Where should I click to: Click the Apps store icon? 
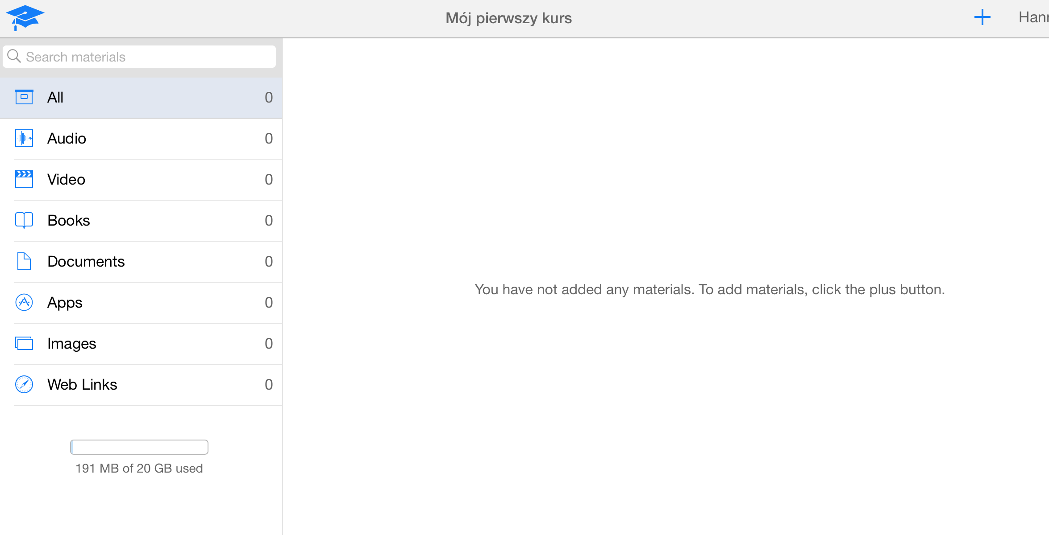pos(24,302)
